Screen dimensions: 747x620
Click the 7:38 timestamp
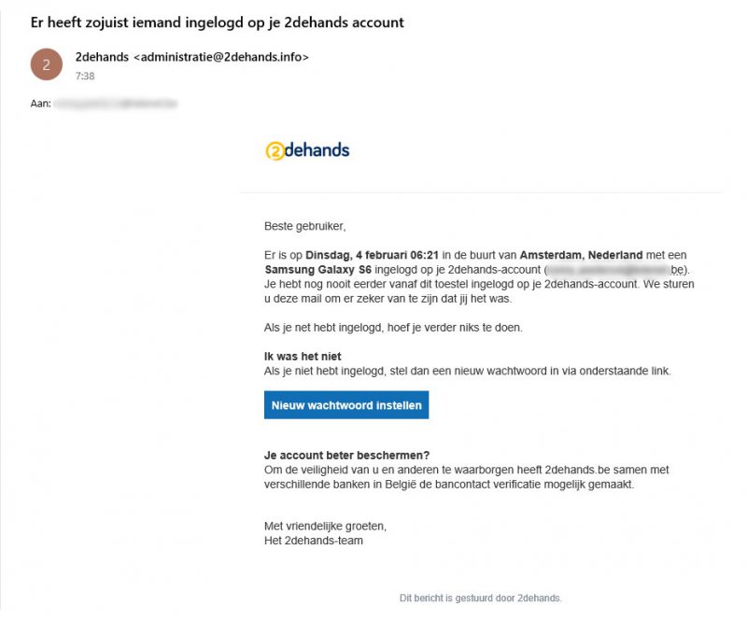84,77
